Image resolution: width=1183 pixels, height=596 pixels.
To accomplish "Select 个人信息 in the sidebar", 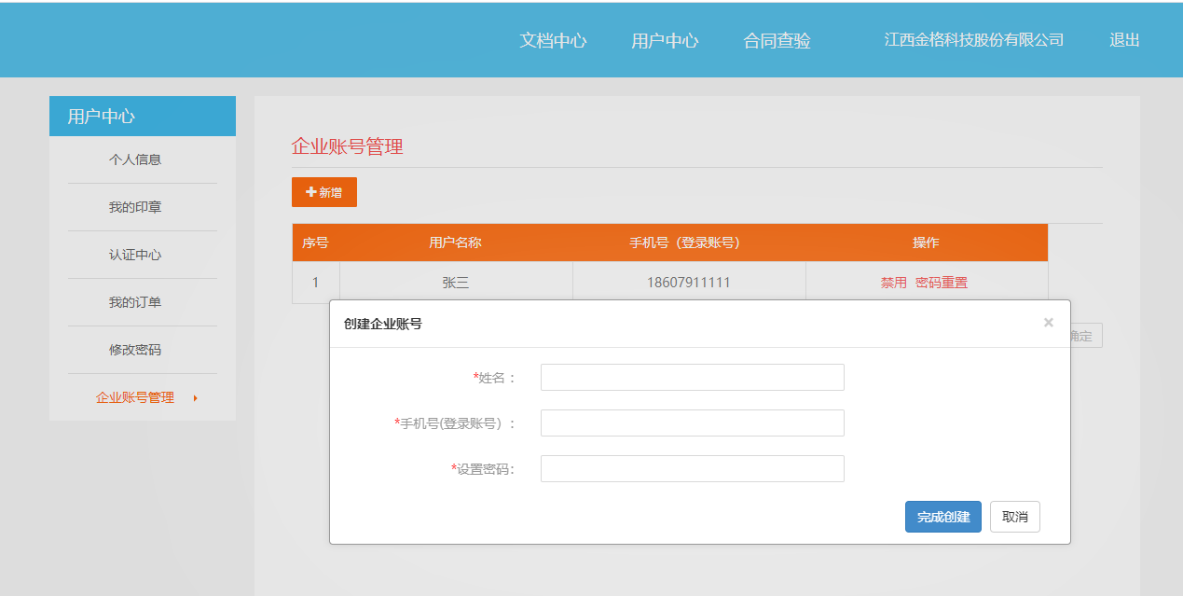I will 135,159.
